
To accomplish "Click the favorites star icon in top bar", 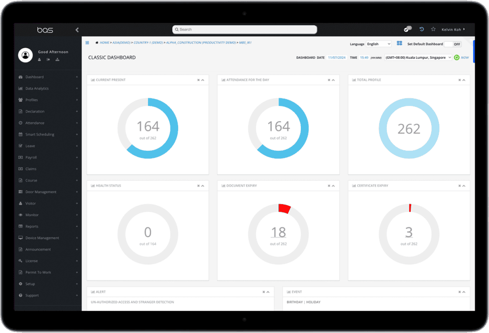I will [433, 29].
